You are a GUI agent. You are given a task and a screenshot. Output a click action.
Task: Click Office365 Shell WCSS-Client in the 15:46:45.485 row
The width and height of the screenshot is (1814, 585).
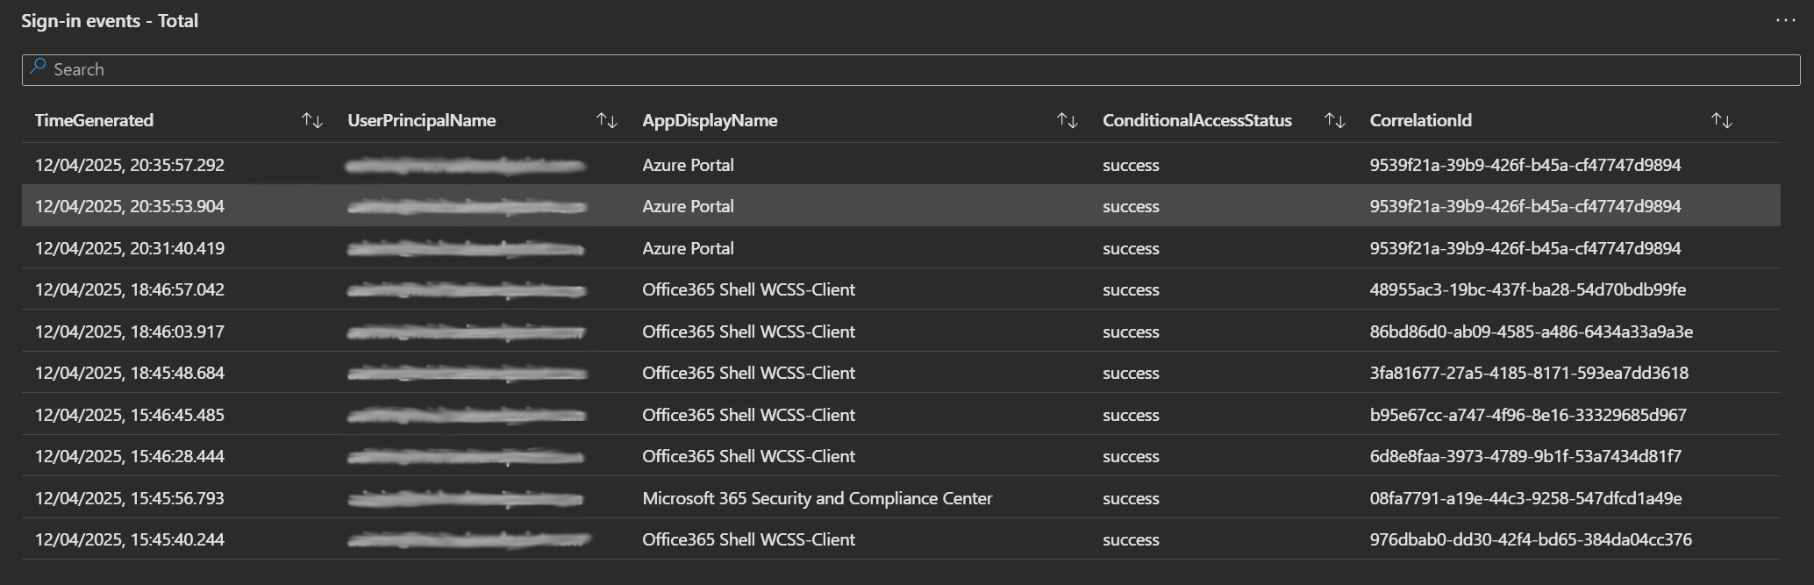[748, 415]
